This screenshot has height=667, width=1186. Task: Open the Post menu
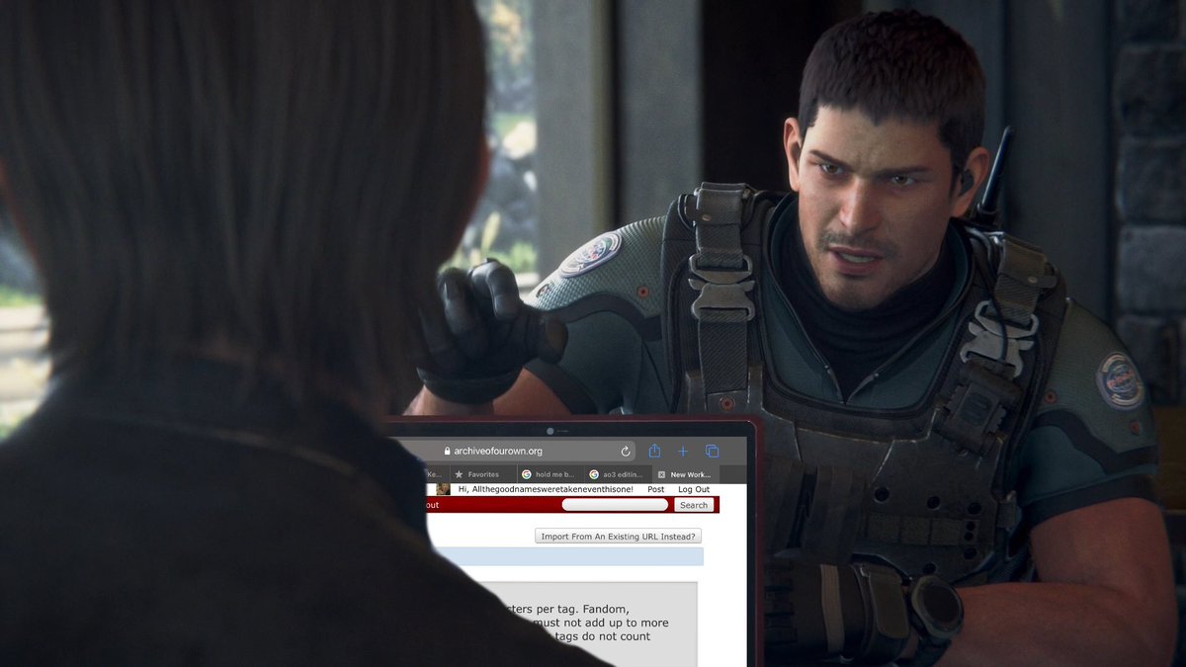(655, 489)
